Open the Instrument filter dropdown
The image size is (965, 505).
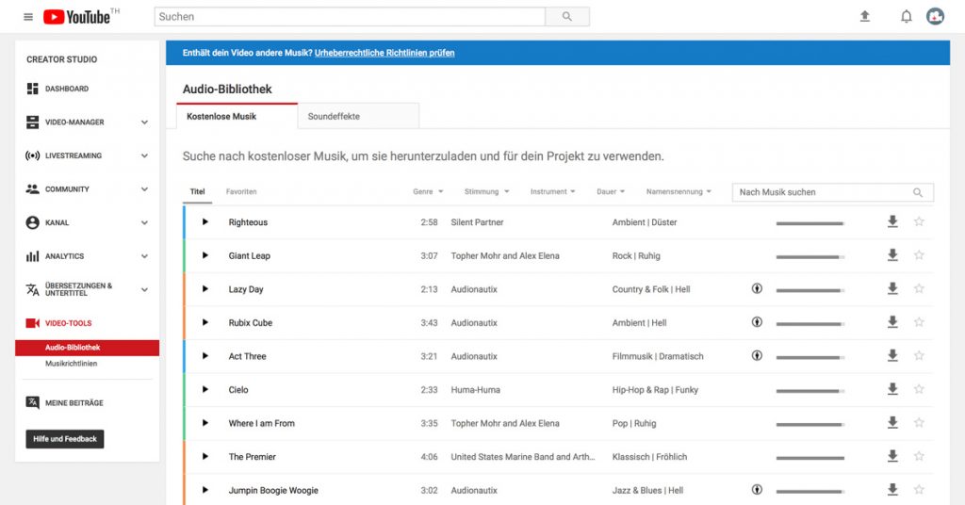552,192
